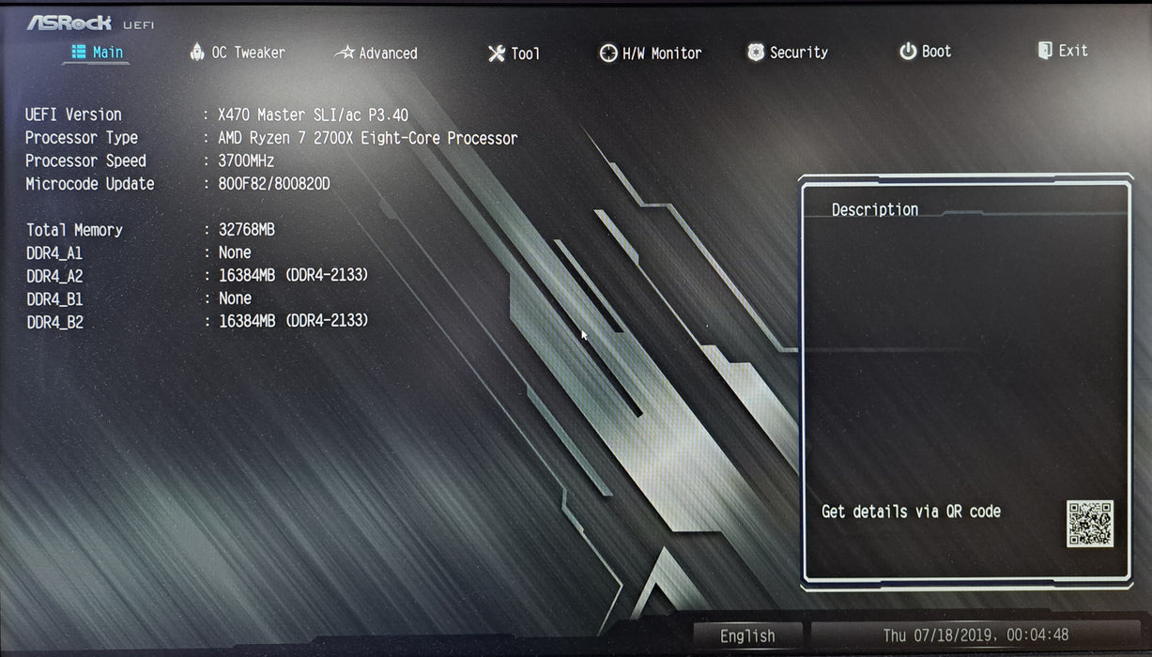Click the Exit door icon

(x=1045, y=51)
